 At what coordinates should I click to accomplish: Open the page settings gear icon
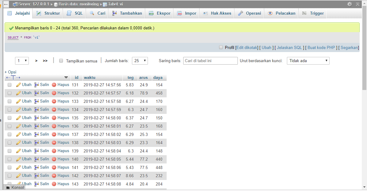350,4
